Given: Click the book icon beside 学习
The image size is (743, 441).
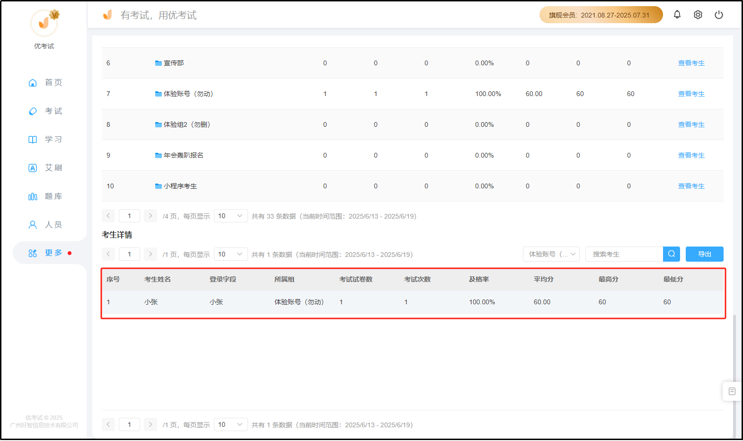Looking at the screenshot, I should [33, 140].
